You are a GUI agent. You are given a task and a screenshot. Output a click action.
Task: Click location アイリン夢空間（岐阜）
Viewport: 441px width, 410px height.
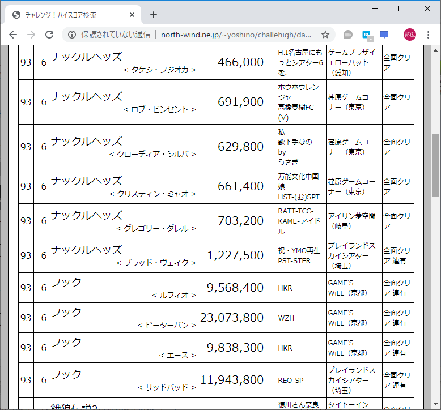coord(351,221)
